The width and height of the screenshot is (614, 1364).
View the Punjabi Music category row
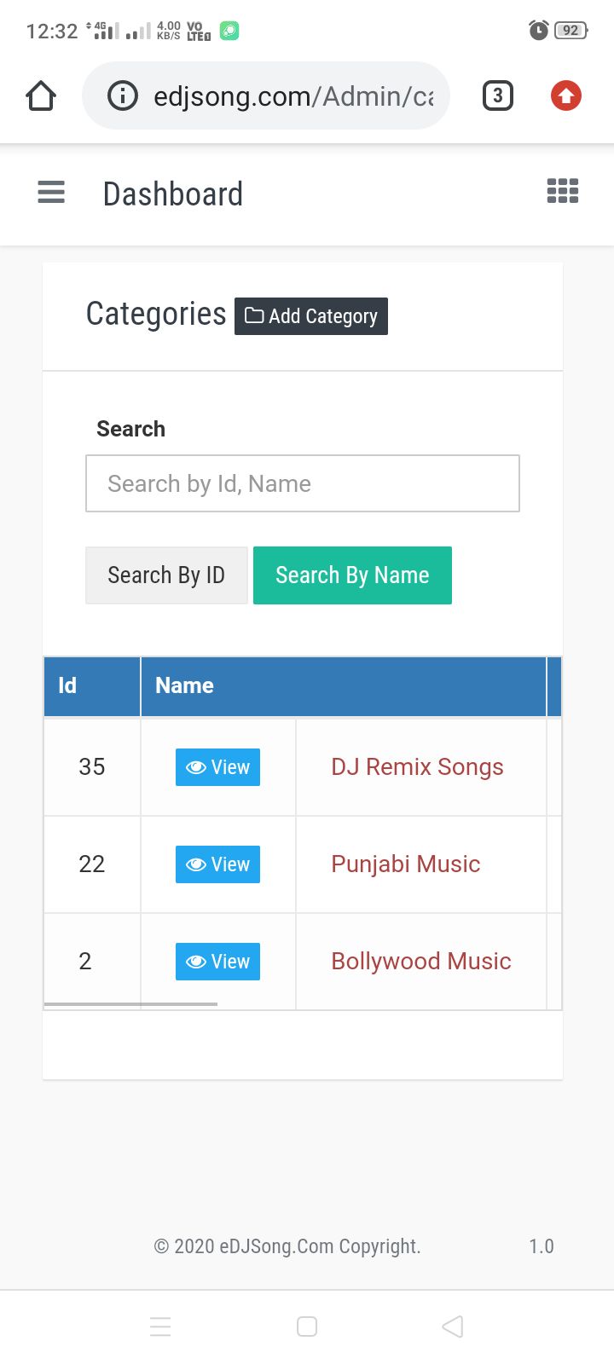[217, 864]
